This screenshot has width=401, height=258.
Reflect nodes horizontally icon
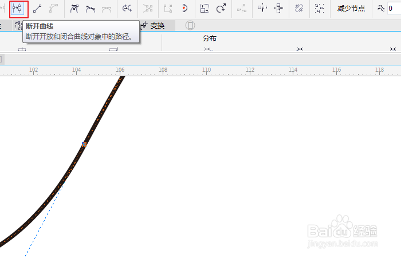tap(262, 8)
